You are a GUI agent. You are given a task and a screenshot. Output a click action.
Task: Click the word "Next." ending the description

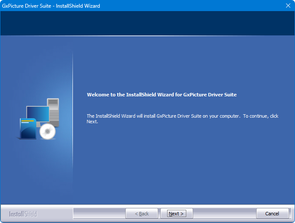click(x=93, y=122)
